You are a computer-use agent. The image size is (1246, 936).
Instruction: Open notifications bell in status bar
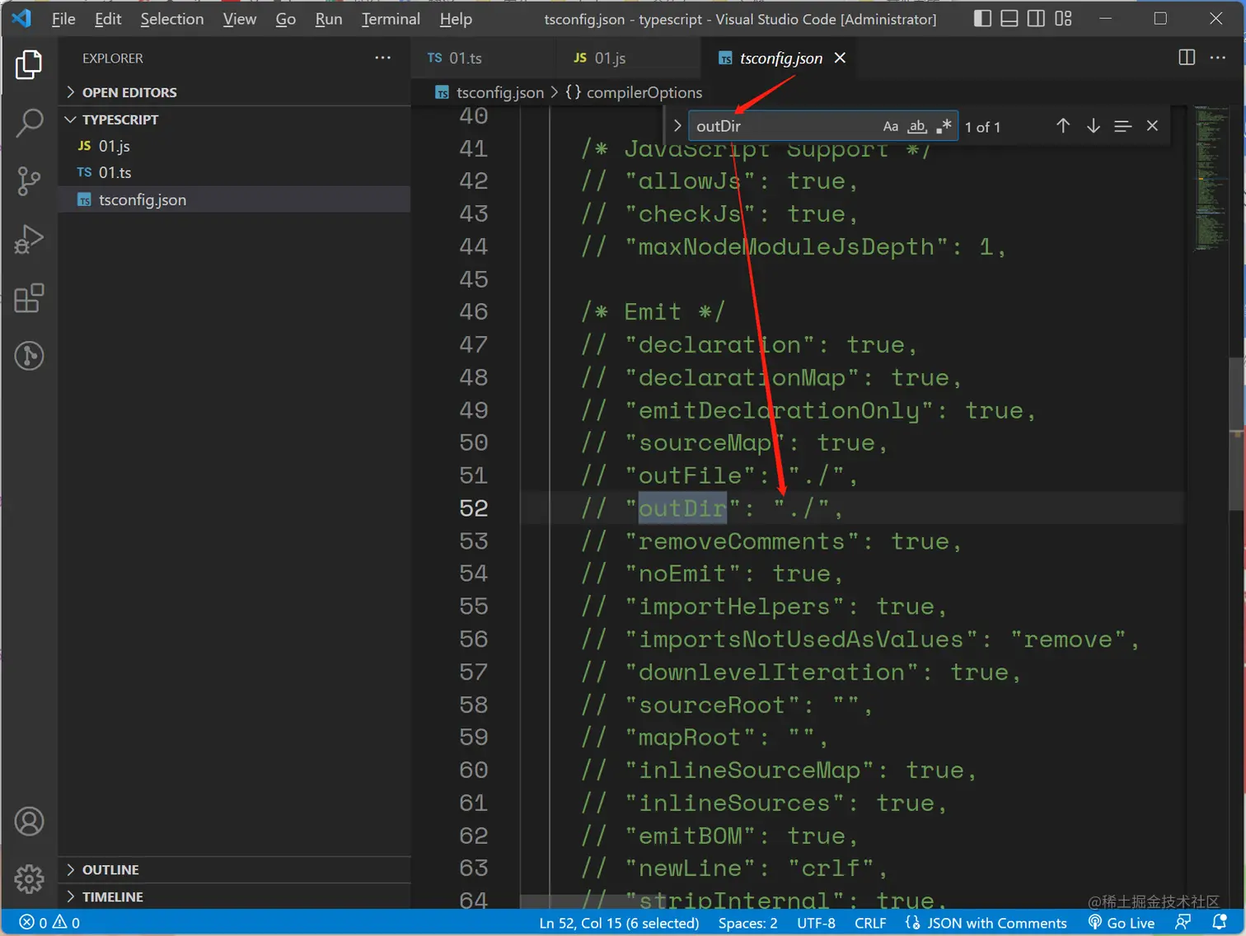click(x=1220, y=923)
